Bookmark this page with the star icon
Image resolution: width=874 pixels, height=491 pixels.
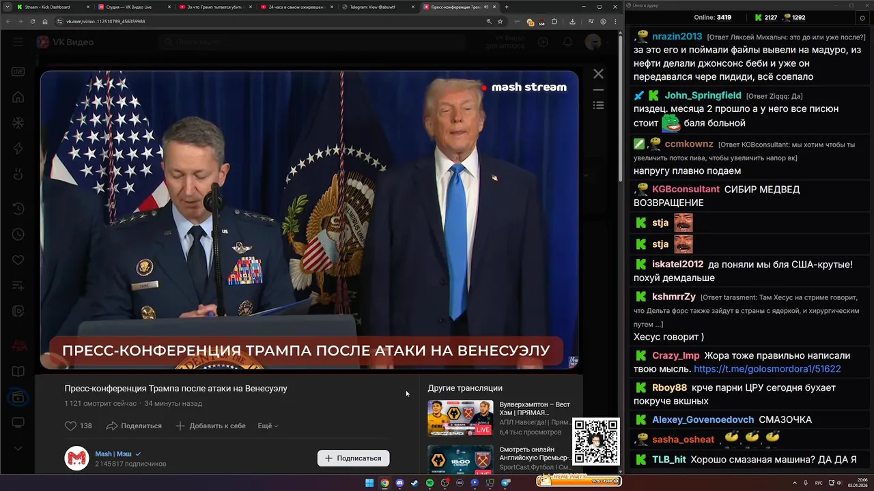pyautogui.click(x=501, y=21)
